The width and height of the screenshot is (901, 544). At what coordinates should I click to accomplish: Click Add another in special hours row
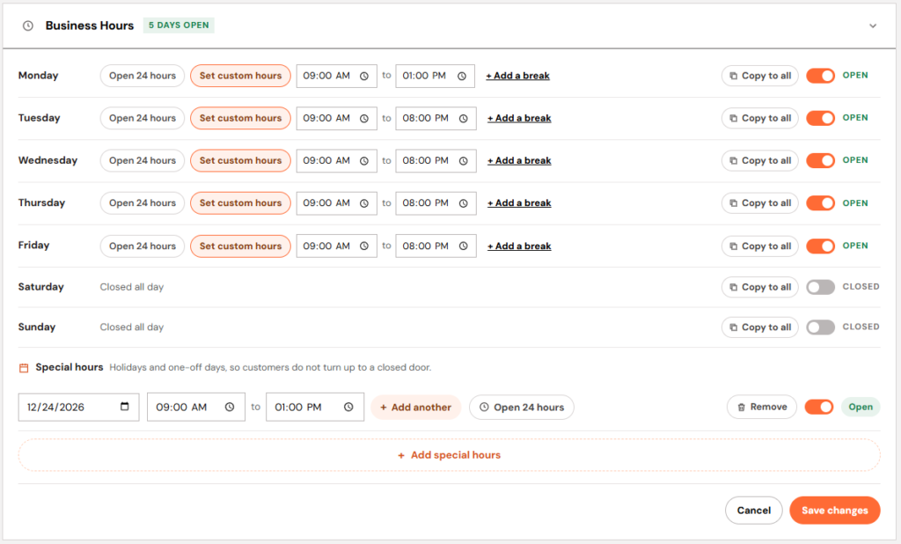pos(415,408)
